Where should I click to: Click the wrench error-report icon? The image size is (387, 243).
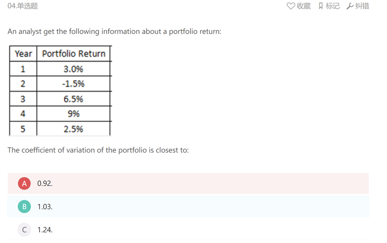click(350, 6)
